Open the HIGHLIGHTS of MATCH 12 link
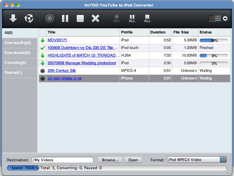 coord(83,55)
